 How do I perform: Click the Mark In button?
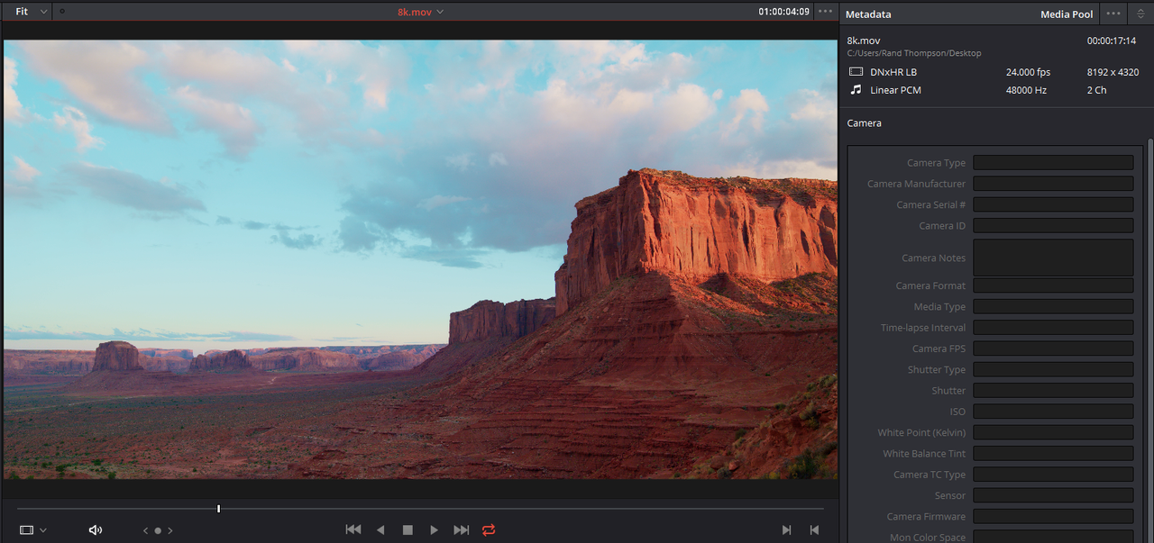[786, 530]
